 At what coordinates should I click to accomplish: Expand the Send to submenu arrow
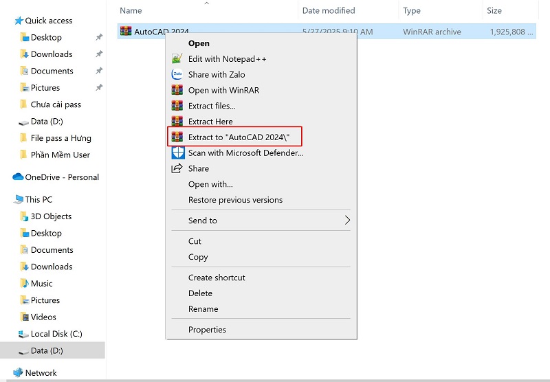(347, 220)
